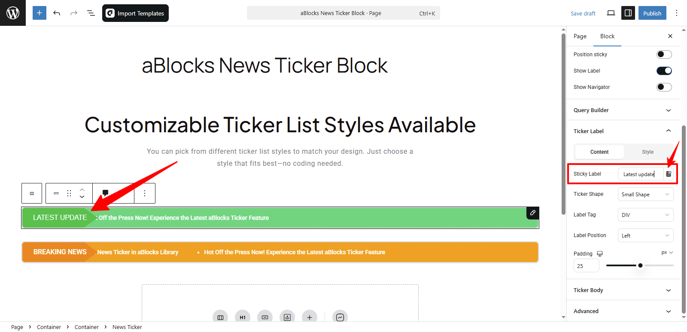The height and width of the screenshot is (332, 687).
Task: Toggle Position sticky switch
Action: [x=664, y=55]
